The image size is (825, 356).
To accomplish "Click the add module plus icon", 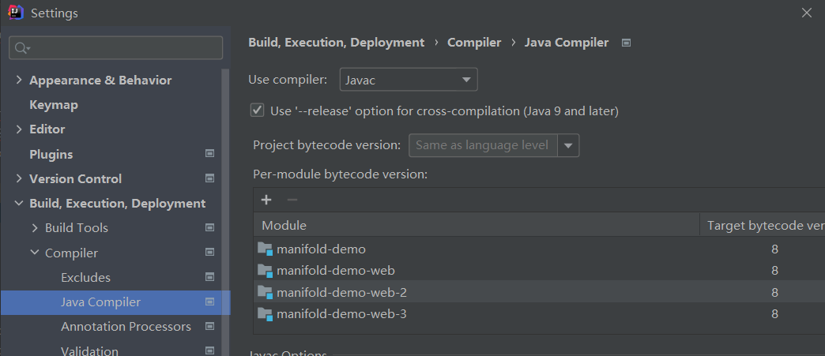I will [x=266, y=200].
